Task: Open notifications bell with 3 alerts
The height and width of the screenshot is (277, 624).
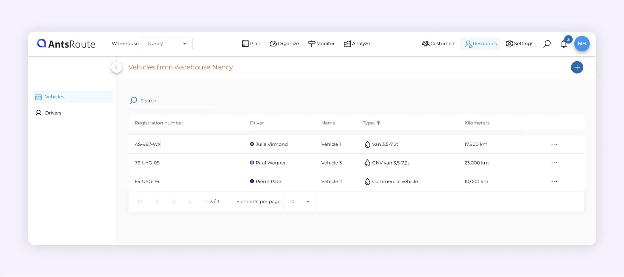Action: (x=564, y=44)
